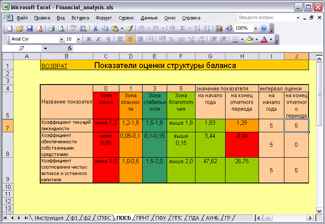The height and width of the screenshot is (224, 325).
Task: Click the Cut scissors icon
Action: tap(95, 28)
